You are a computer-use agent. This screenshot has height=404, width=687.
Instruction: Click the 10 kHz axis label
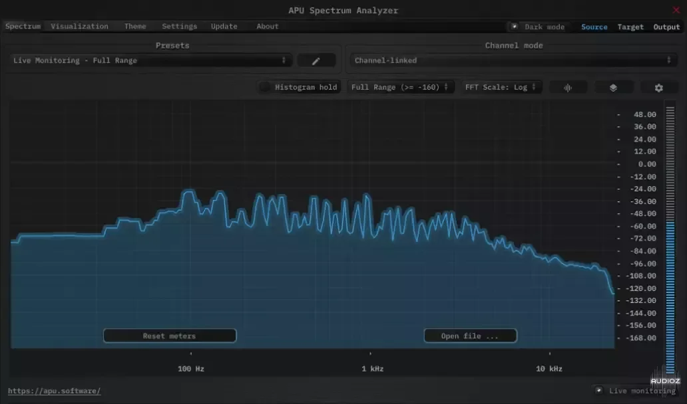[549, 369]
